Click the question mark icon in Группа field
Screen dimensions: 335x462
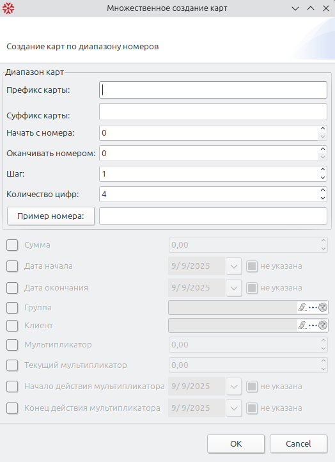[323, 308]
